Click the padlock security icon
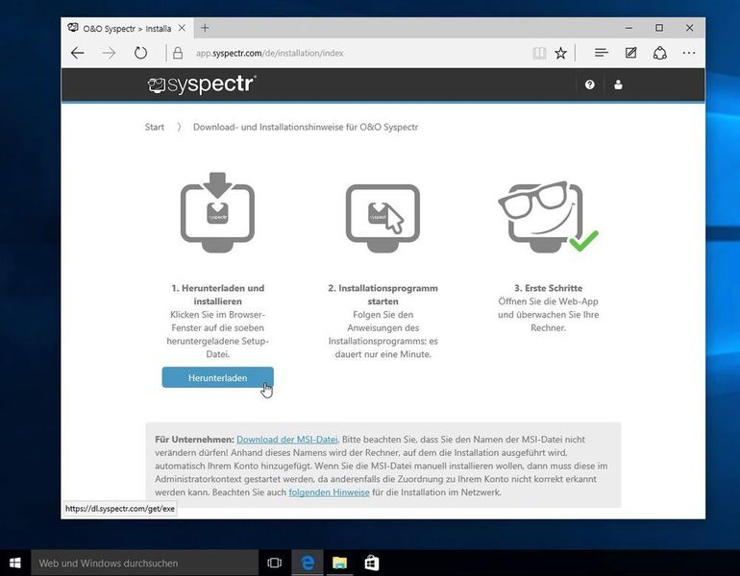This screenshot has width=740, height=576. tap(178, 53)
